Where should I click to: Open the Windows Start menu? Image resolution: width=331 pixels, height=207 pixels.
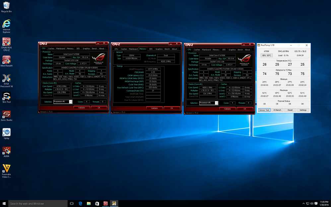click(4, 203)
